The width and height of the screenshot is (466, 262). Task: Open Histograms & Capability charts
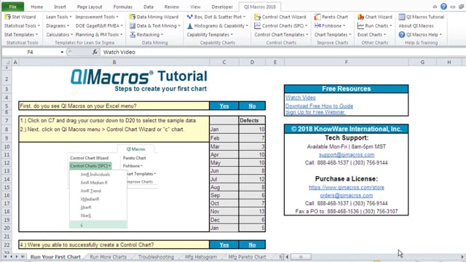(217, 26)
